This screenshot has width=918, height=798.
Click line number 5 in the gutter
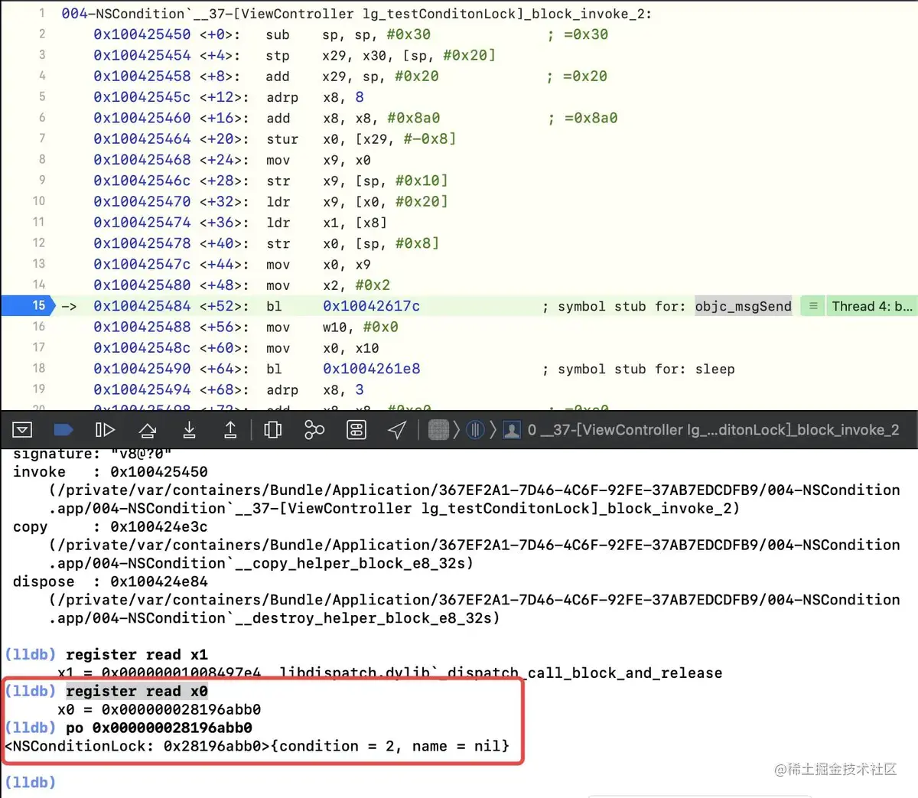coord(42,96)
